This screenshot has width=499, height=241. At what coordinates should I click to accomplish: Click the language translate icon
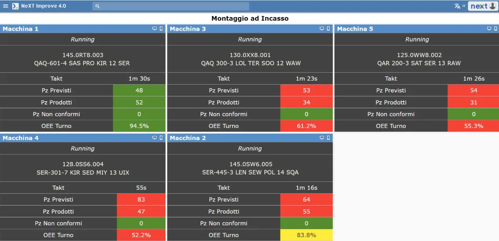457,6
